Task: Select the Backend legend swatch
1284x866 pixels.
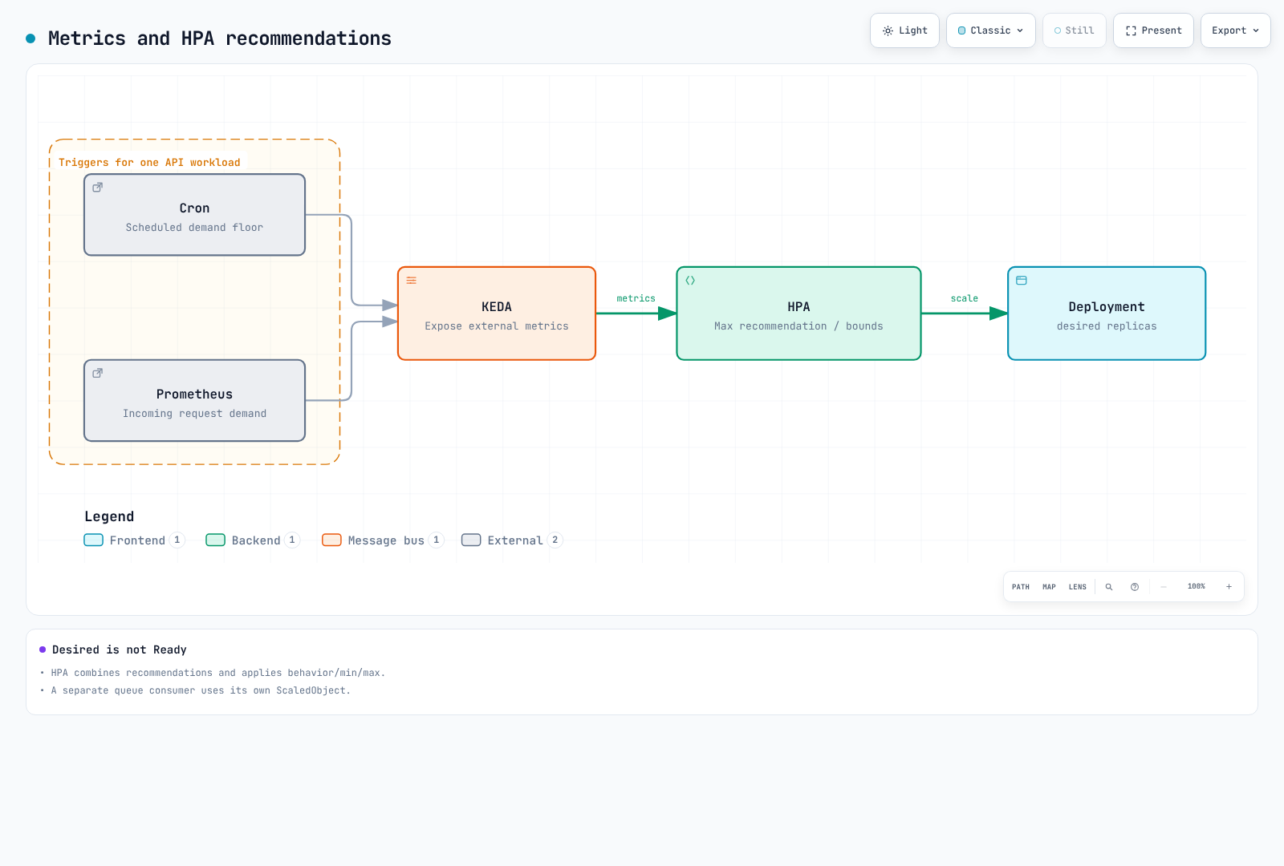Action: 216,540
